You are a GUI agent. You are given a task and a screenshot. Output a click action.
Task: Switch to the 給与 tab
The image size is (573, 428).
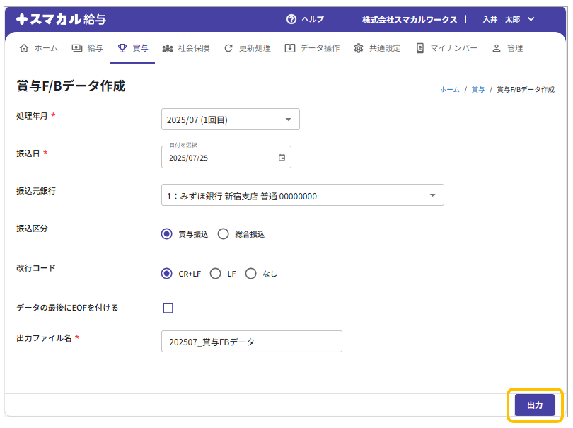point(87,48)
